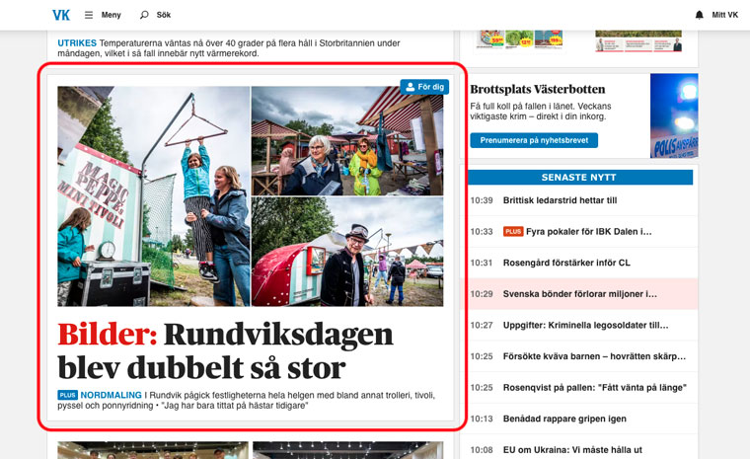Subscribe via Prenumerera på nyhetsbrevet button

[x=534, y=140]
